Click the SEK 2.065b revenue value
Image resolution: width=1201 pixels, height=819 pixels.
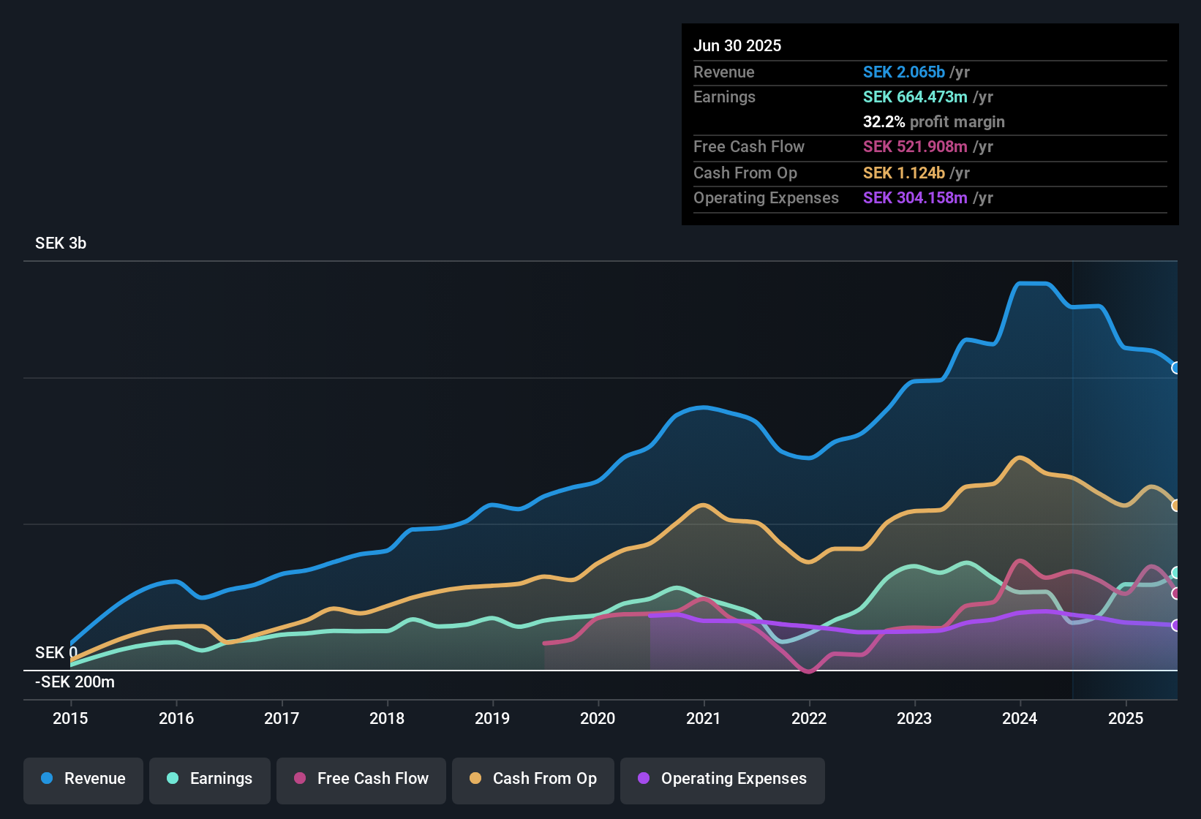pos(904,72)
